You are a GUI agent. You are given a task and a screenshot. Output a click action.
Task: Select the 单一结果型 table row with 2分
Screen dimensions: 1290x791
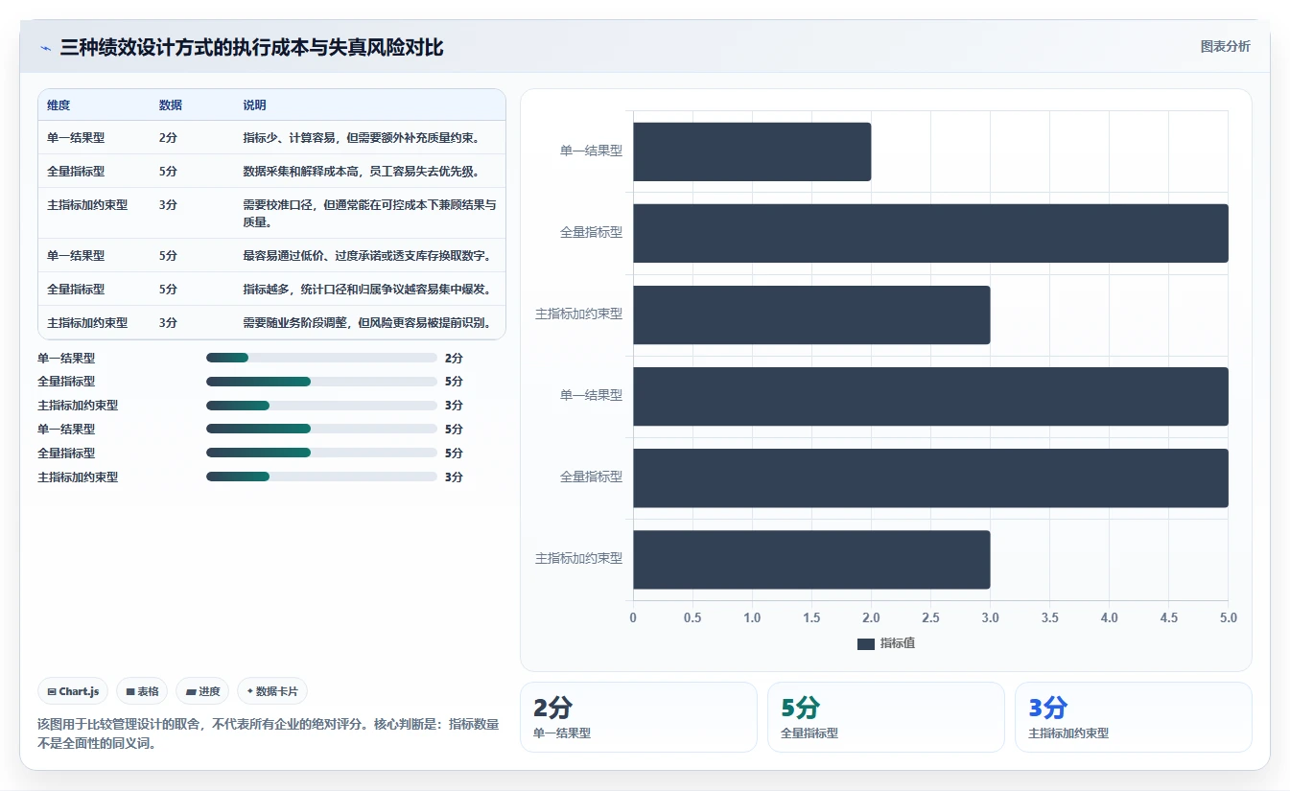click(x=271, y=137)
